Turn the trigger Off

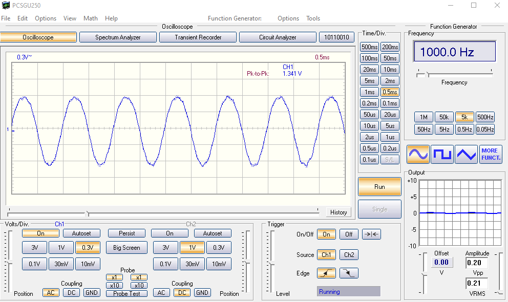[x=349, y=234]
